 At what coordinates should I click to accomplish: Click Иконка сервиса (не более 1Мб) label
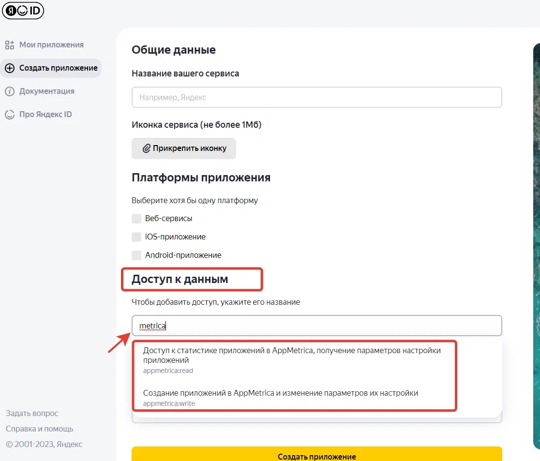pos(196,125)
